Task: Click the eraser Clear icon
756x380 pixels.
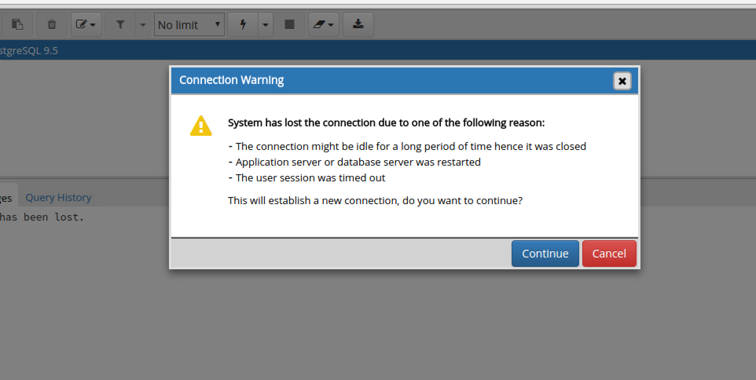Action: [x=323, y=24]
